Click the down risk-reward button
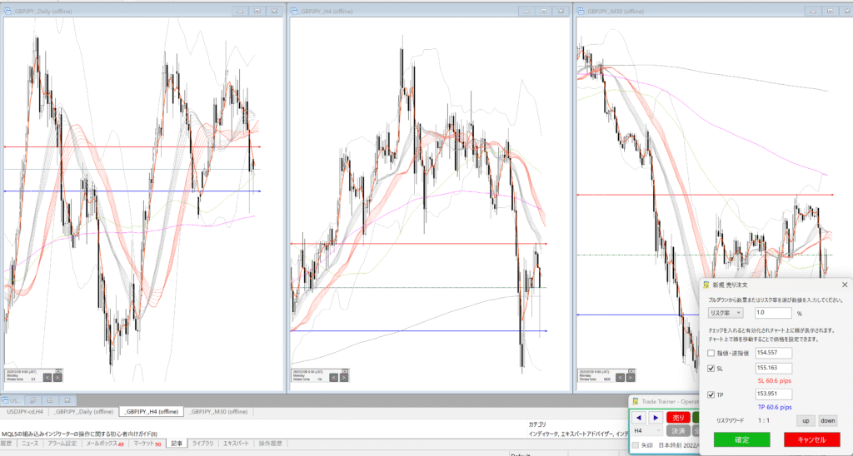Viewport: 853px width, 456px height. coord(827,421)
